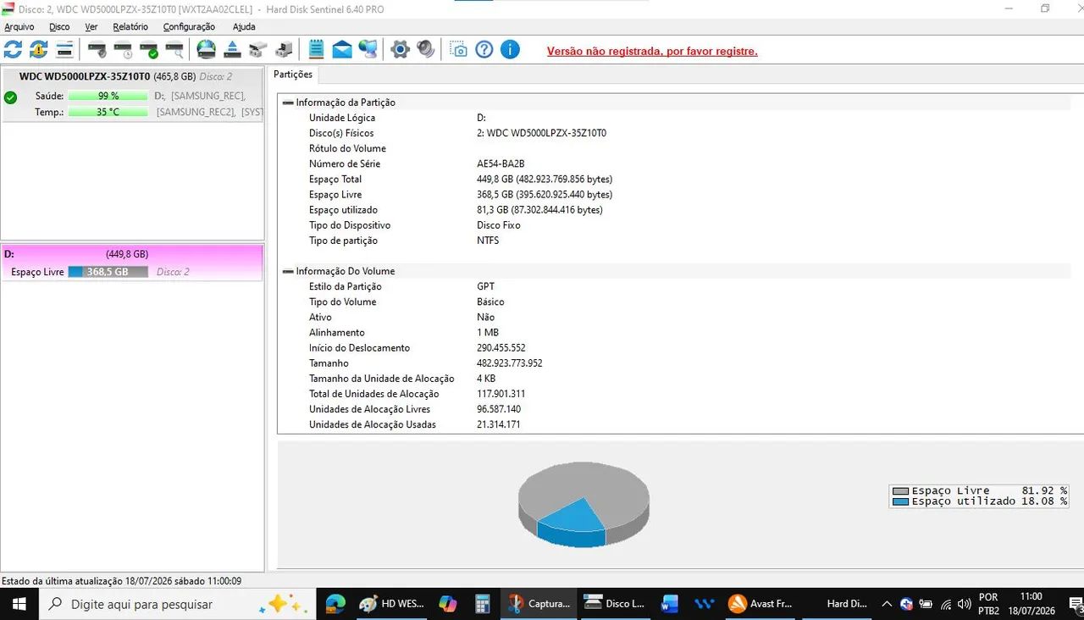Click the blue information 'i' icon

[x=510, y=49]
